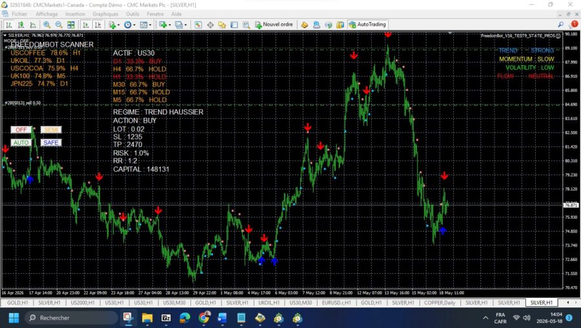Image resolution: width=581 pixels, height=328 pixels.
Task: Switch bot mode to AUTO
Action: point(21,143)
